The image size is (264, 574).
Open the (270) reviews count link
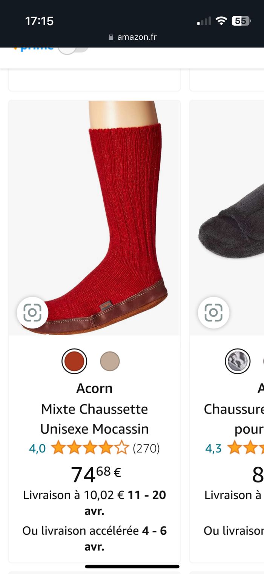tap(146, 448)
